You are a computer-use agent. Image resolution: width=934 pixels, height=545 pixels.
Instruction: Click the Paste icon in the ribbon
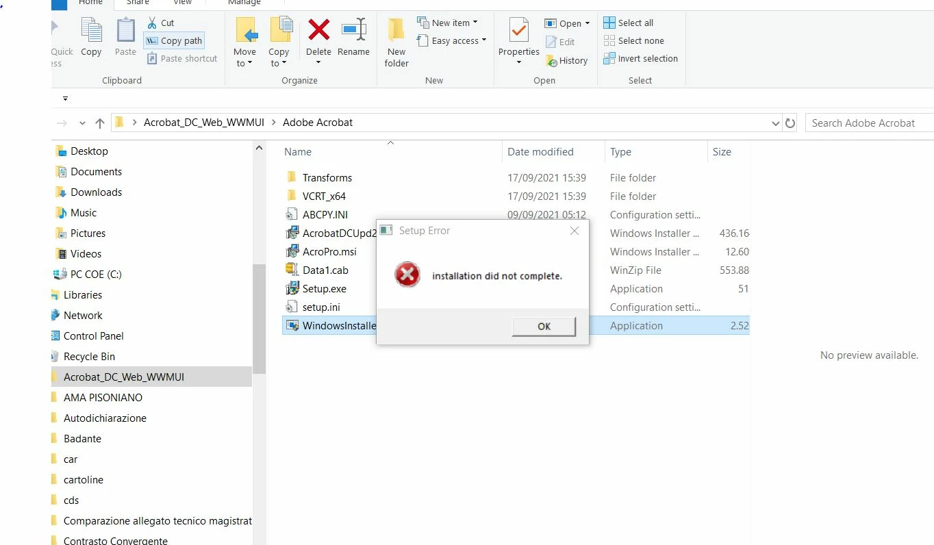click(125, 30)
